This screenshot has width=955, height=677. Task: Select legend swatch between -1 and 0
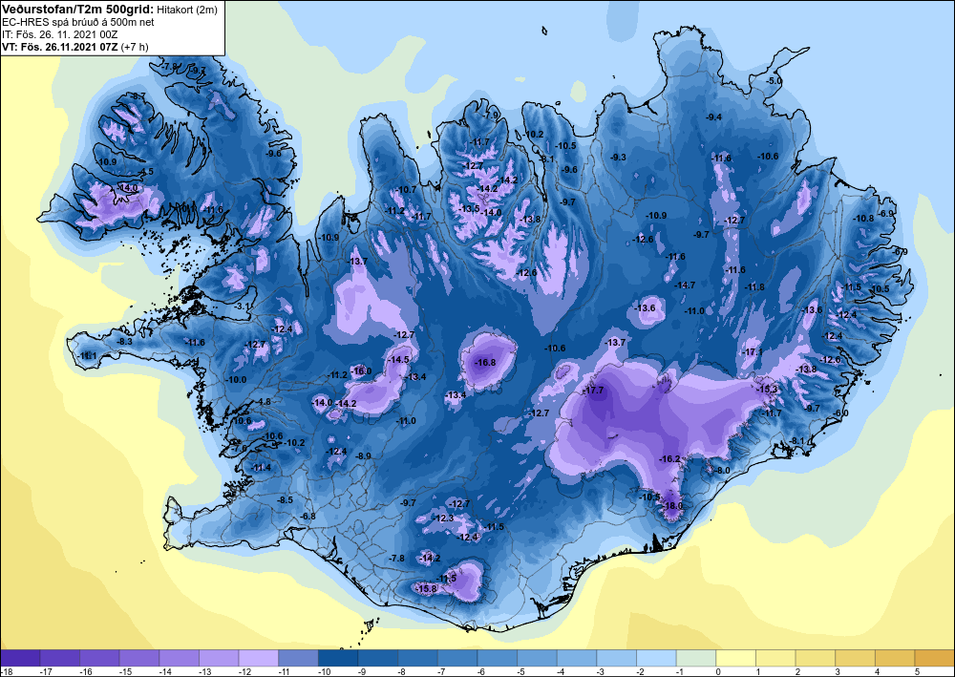[696, 658]
